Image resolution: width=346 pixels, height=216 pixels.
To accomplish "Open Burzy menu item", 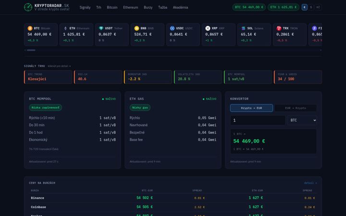I will pos(148,7).
